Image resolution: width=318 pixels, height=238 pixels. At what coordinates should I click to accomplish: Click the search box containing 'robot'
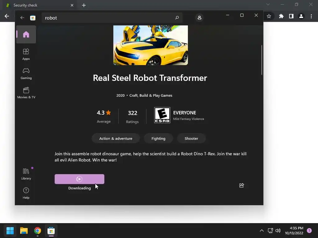(x=112, y=18)
